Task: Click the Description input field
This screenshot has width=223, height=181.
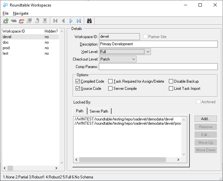Action: click(x=158, y=44)
